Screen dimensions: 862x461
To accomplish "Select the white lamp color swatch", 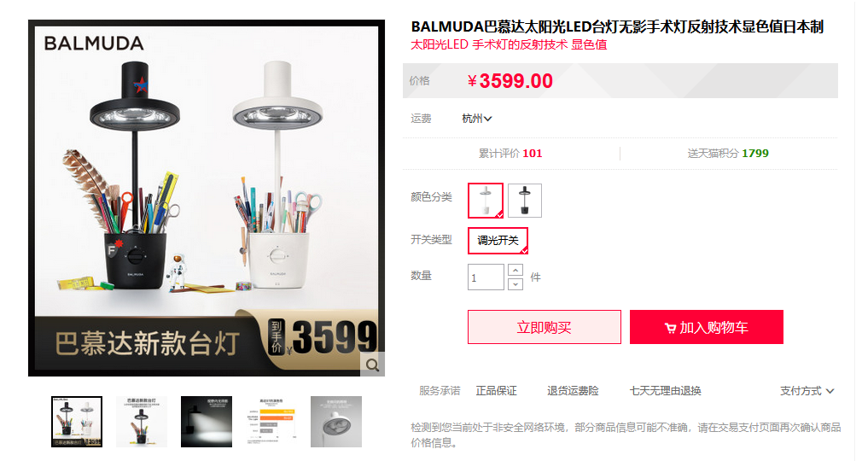I will [486, 201].
